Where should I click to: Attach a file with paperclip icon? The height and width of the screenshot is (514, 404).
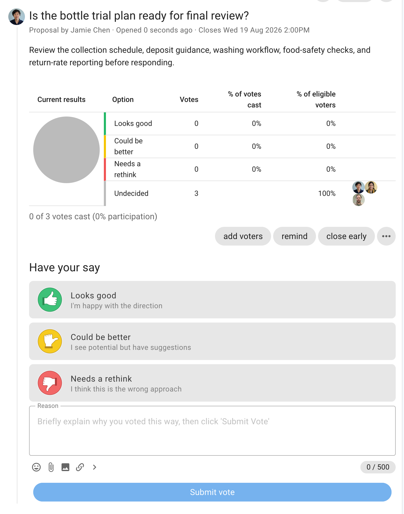click(x=51, y=467)
